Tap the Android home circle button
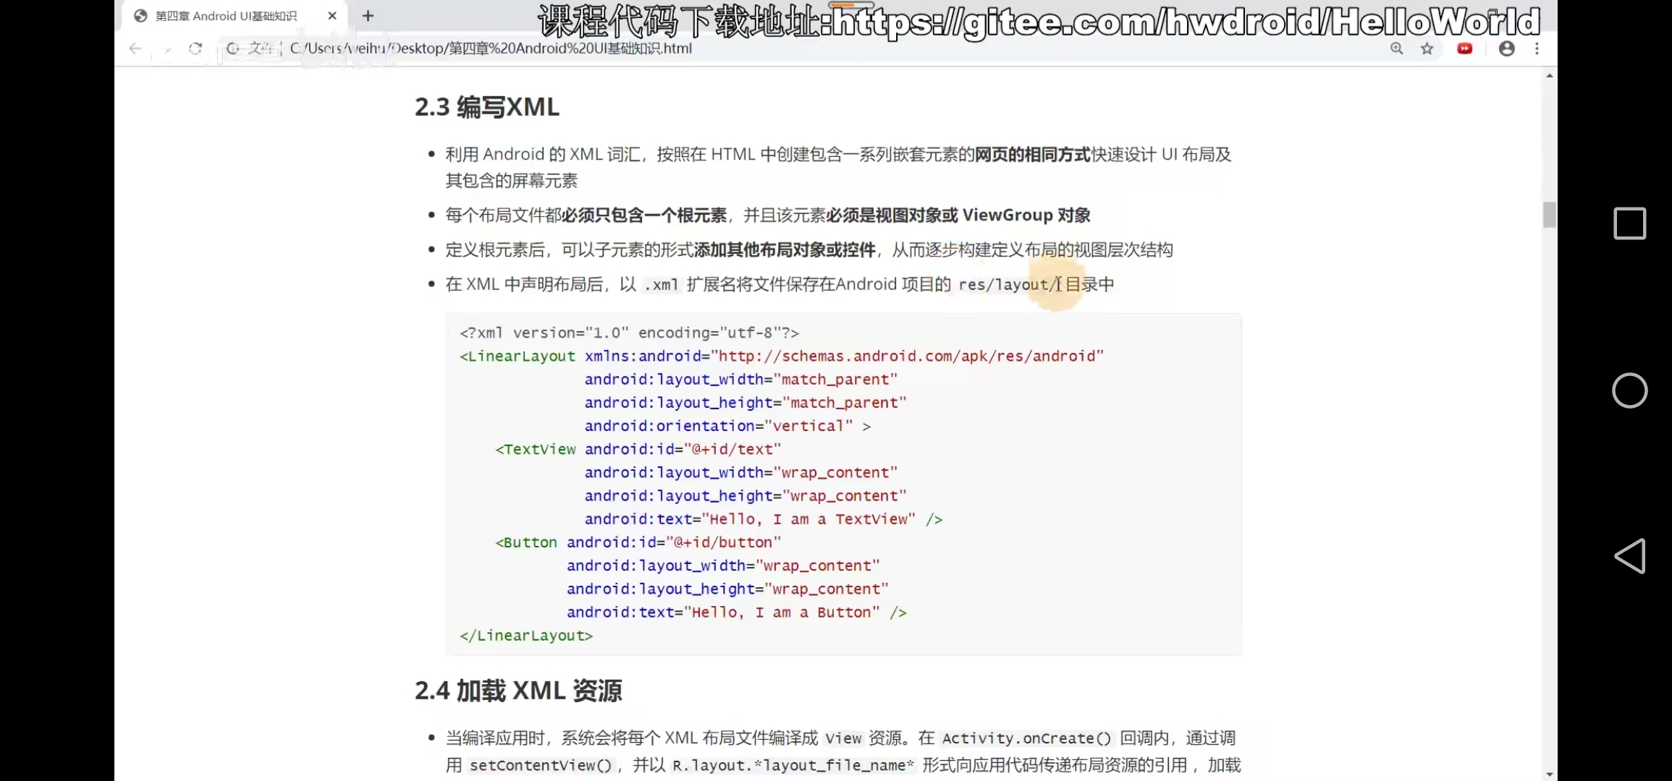Viewport: 1672px width, 781px height. tap(1630, 390)
